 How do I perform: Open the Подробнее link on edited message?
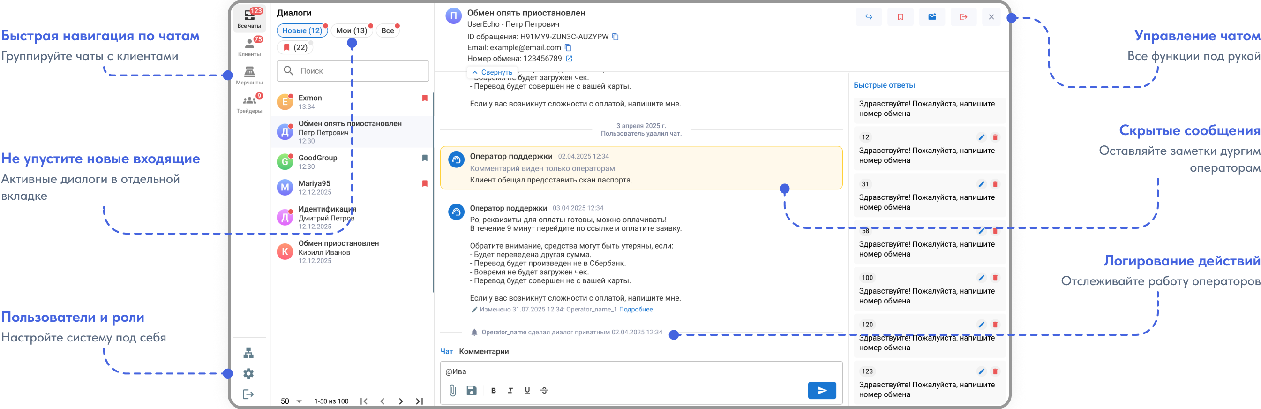point(635,309)
